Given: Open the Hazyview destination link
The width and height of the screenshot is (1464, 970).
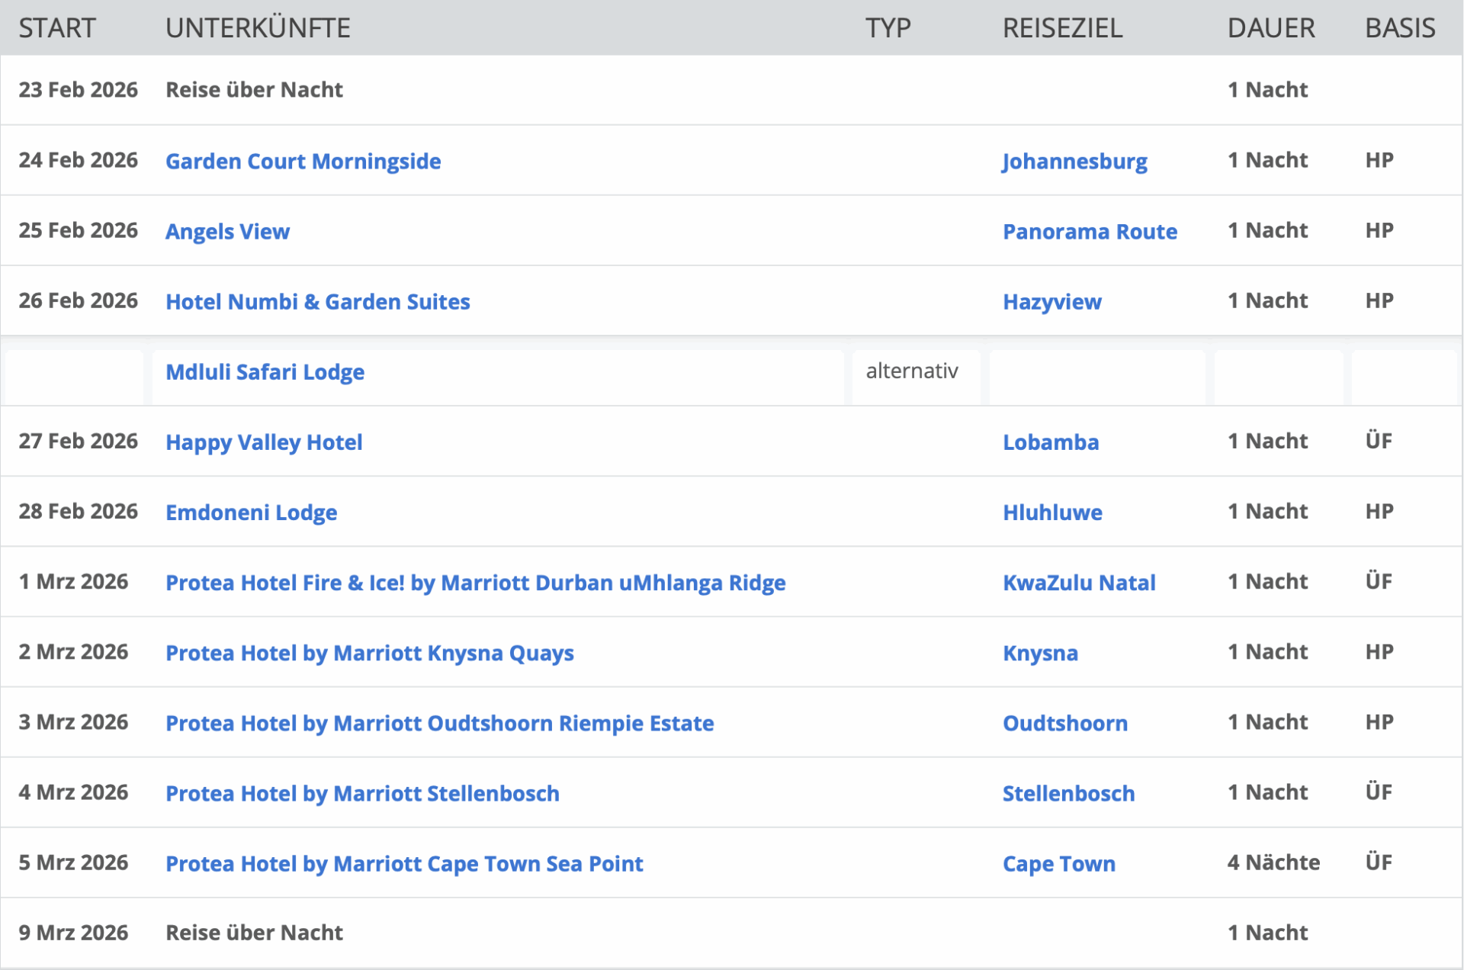Looking at the screenshot, I should 1051,301.
